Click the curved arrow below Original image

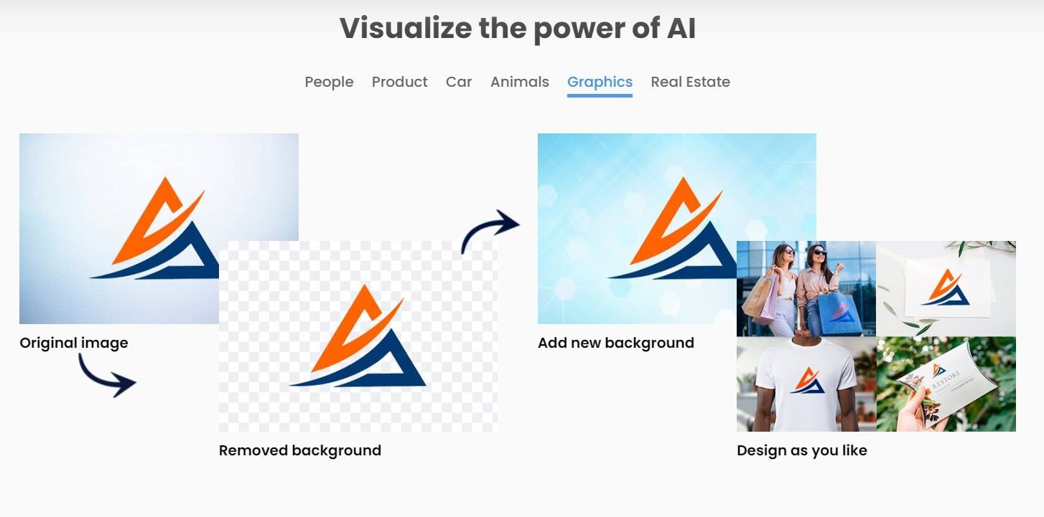[108, 376]
